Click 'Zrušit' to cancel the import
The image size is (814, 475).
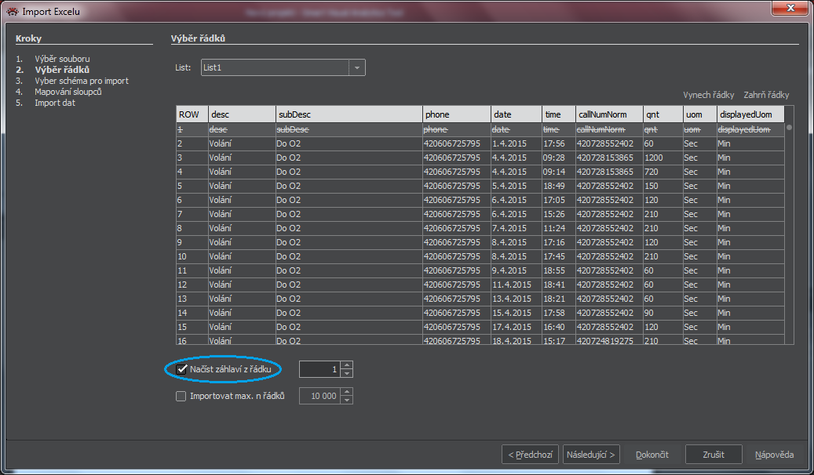click(x=714, y=454)
